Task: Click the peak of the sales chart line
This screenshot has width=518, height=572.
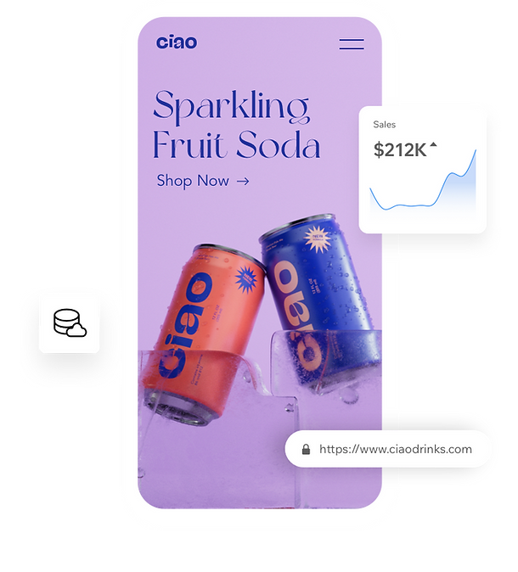Action: (x=476, y=151)
